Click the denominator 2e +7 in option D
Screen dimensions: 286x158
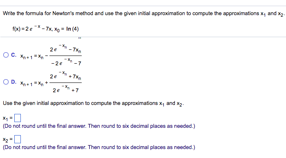pyautogui.click(x=66, y=89)
